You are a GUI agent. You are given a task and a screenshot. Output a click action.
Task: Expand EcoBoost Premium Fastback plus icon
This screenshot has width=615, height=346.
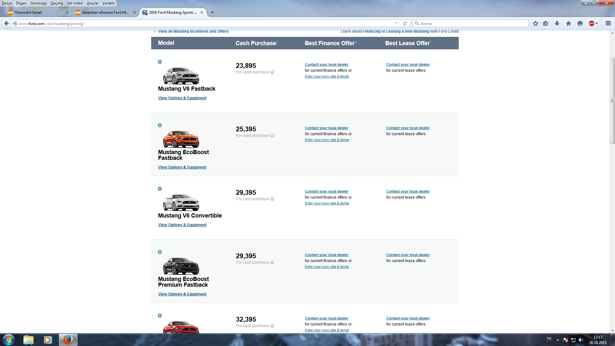(x=160, y=252)
